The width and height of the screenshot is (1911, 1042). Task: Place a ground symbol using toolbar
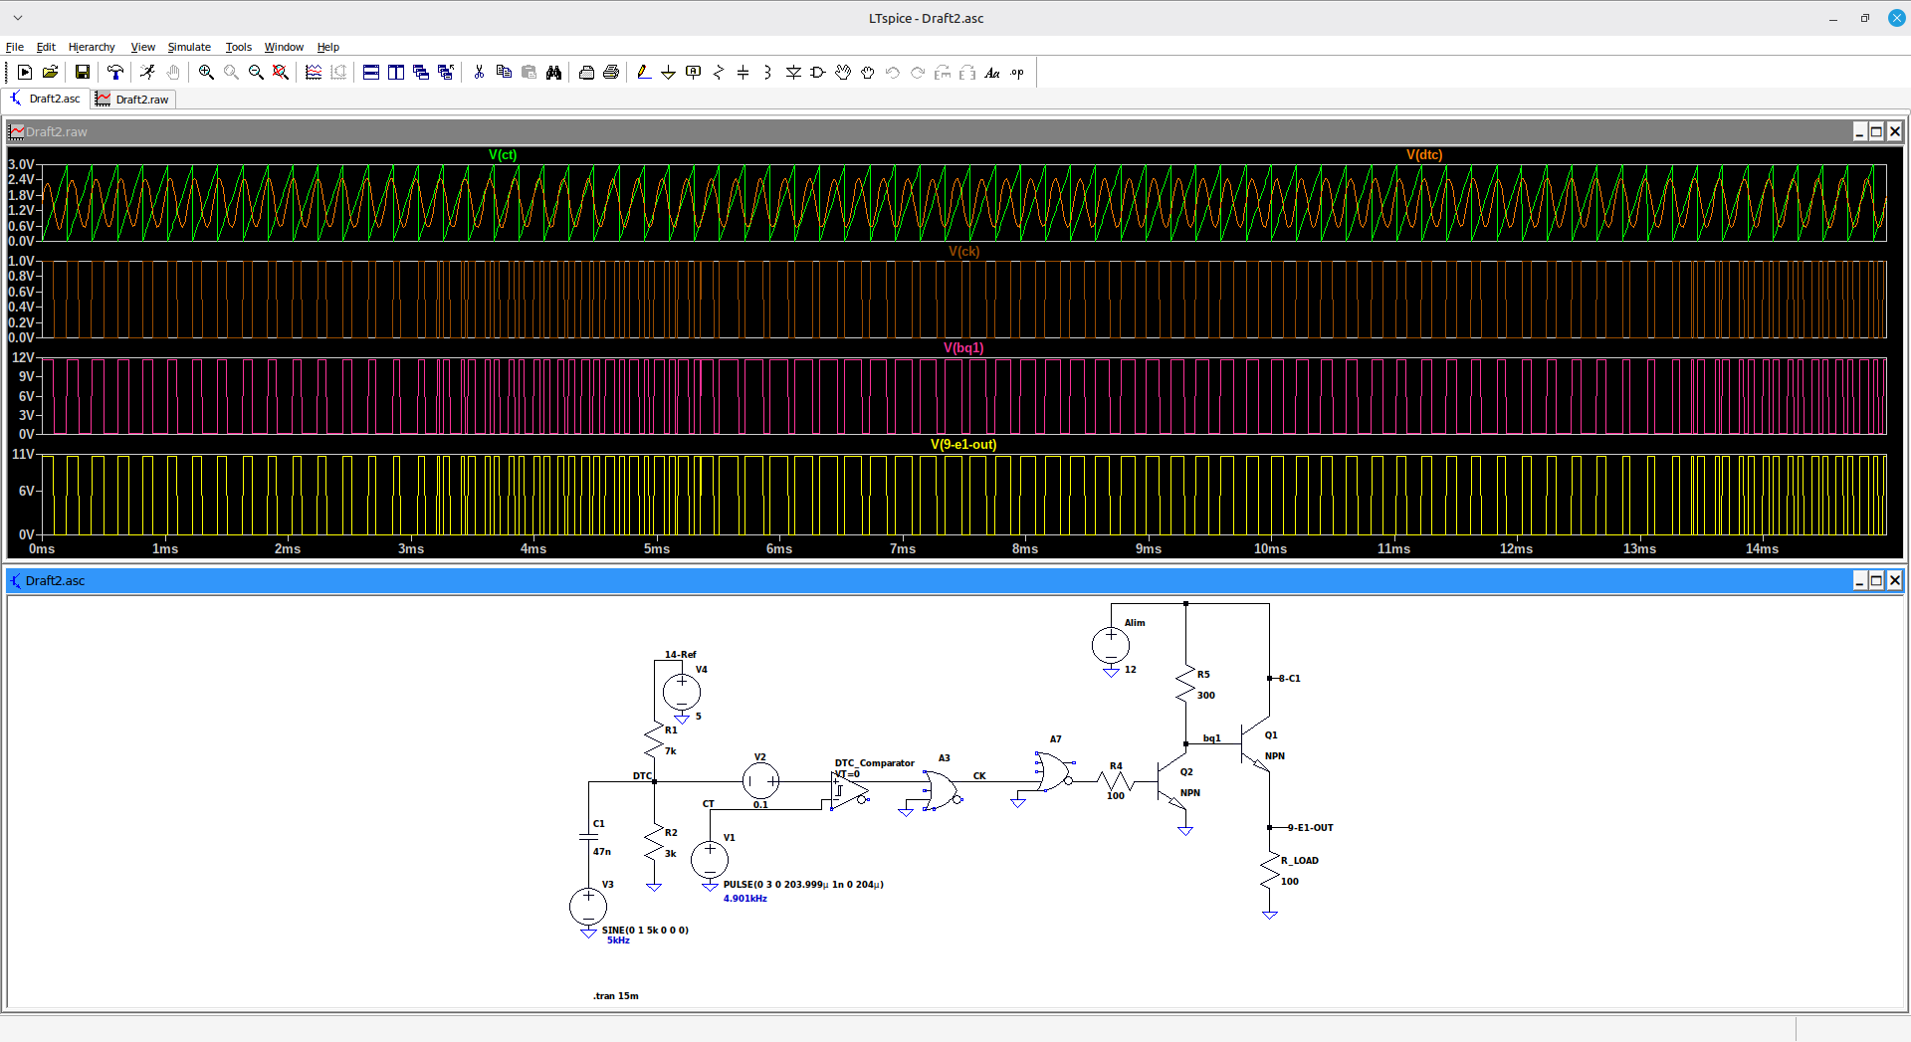(668, 72)
